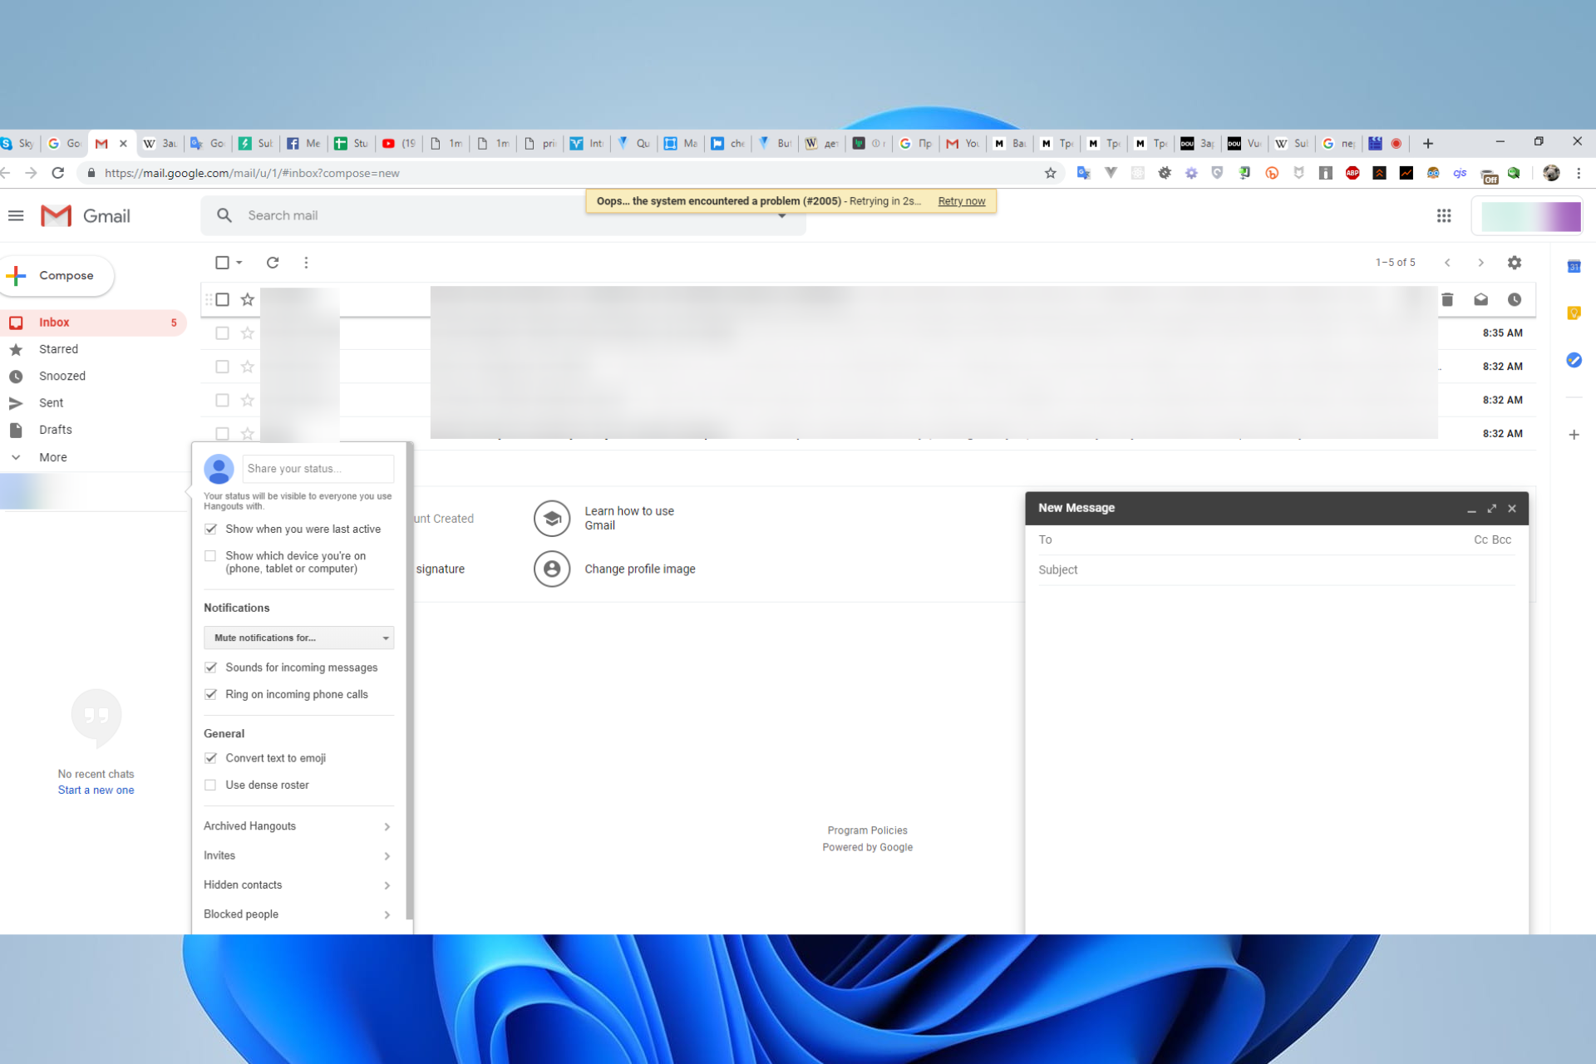Open Google Tasks side panel icon
Image resolution: width=1596 pixels, height=1064 pixels.
pos(1574,360)
